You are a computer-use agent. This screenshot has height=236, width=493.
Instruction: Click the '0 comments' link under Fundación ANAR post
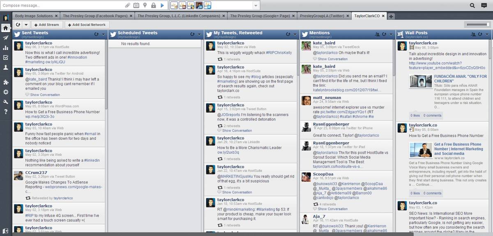coord(432,116)
